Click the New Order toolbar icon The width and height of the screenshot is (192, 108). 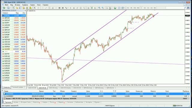click(30, 8)
